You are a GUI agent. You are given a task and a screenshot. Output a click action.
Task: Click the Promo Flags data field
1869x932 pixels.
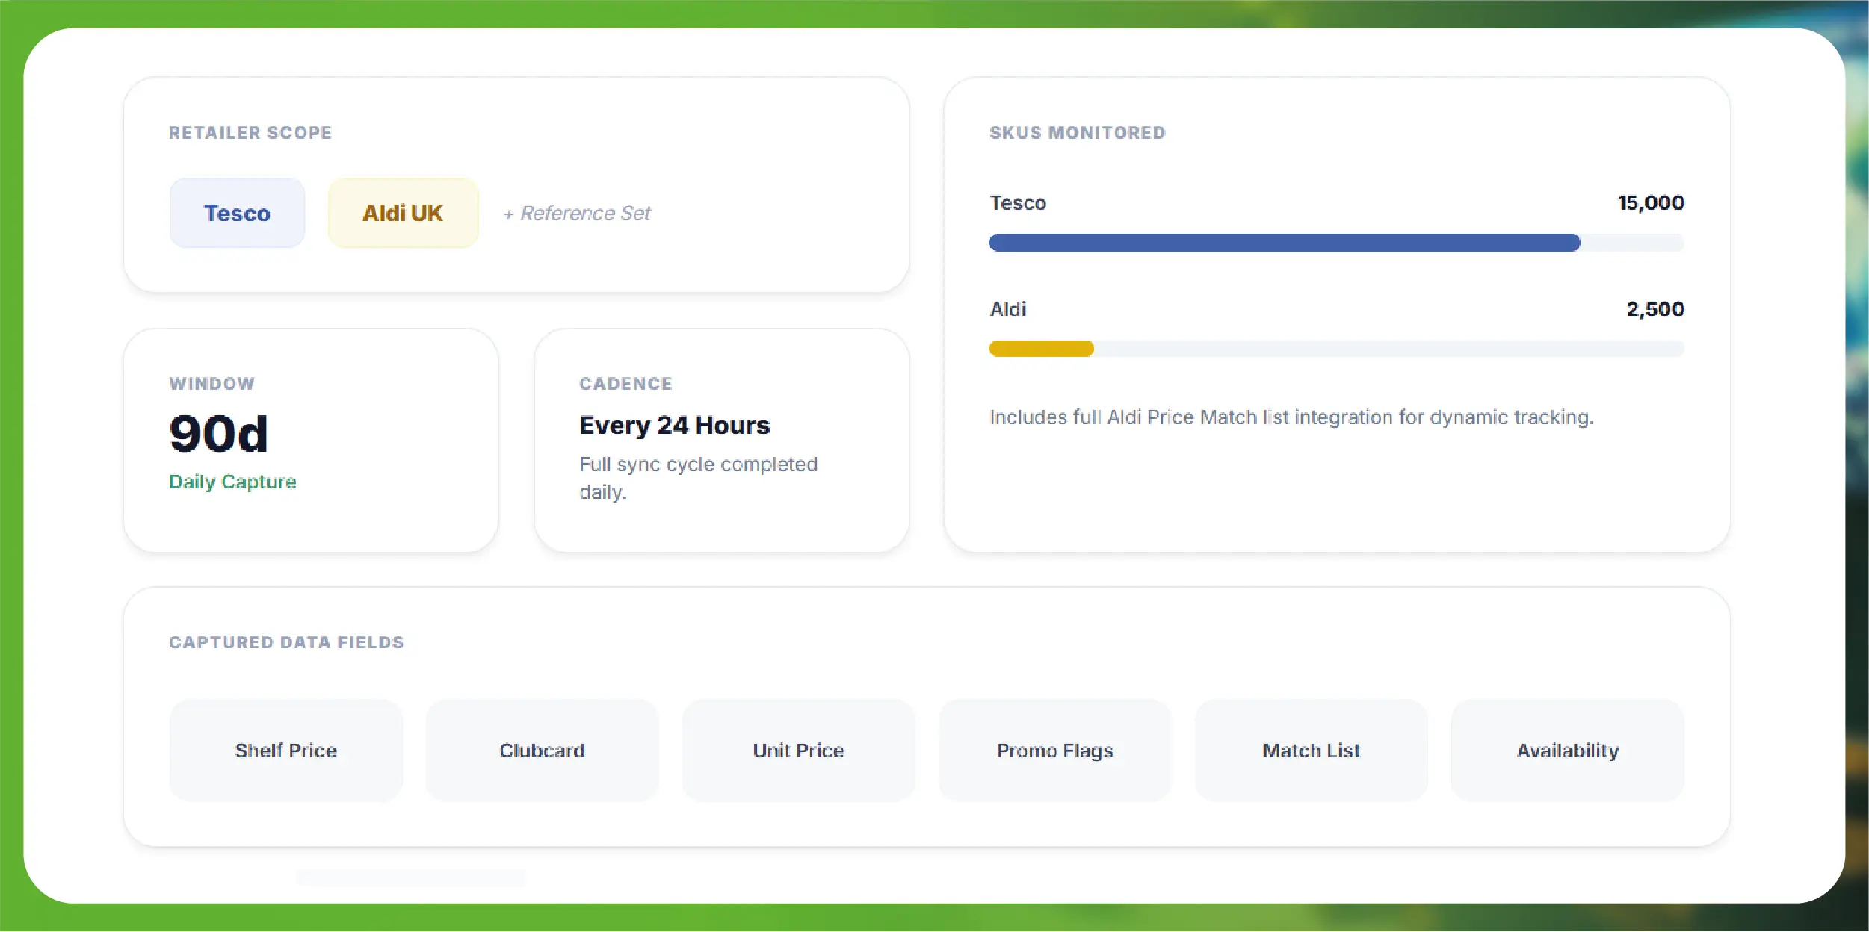(1054, 751)
